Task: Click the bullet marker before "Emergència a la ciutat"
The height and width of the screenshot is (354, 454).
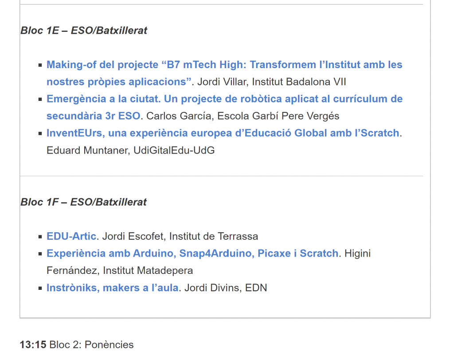Action: (x=41, y=99)
